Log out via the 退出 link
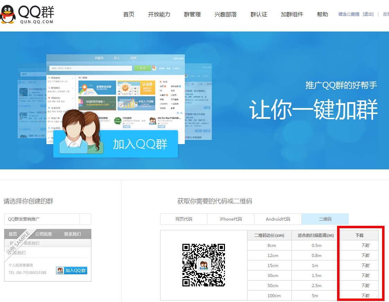 (x=368, y=14)
